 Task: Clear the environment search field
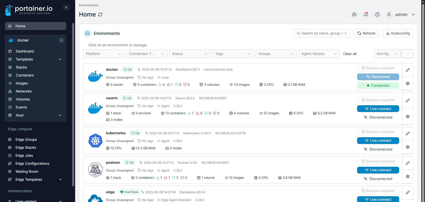coord(346,33)
